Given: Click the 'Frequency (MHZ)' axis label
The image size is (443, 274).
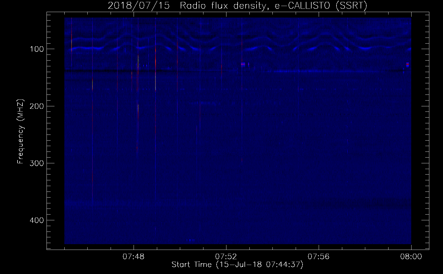Looking at the screenshot, I should (x=21, y=132).
